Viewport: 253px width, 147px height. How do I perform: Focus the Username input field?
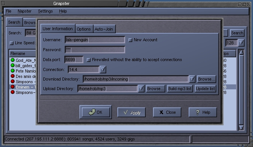point(95,40)
